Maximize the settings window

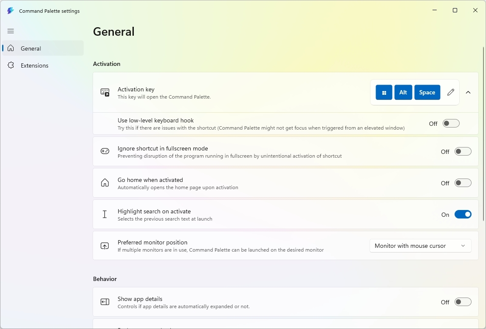coord(455,10)
